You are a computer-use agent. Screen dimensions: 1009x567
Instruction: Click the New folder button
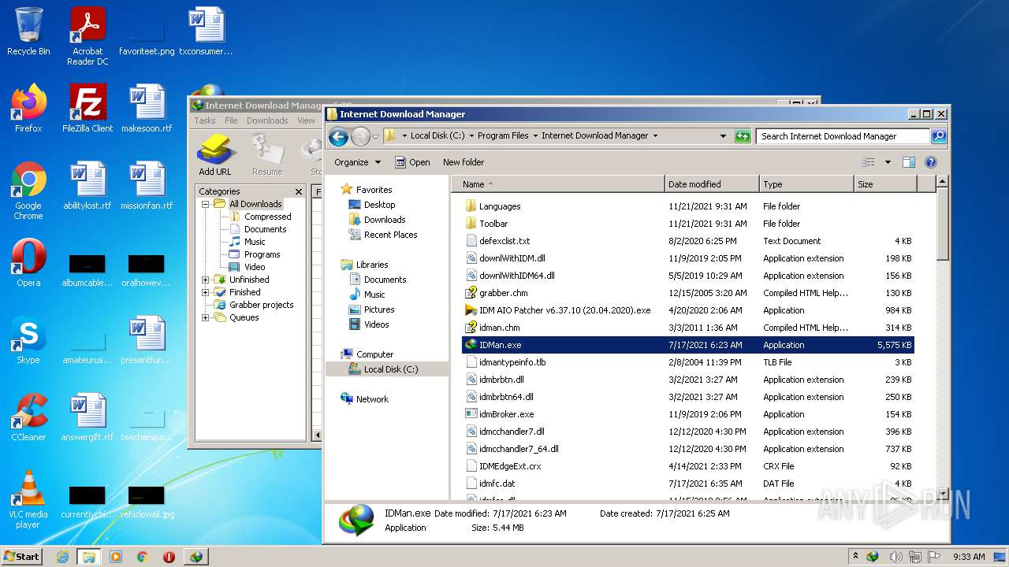(x=464, y=162)
